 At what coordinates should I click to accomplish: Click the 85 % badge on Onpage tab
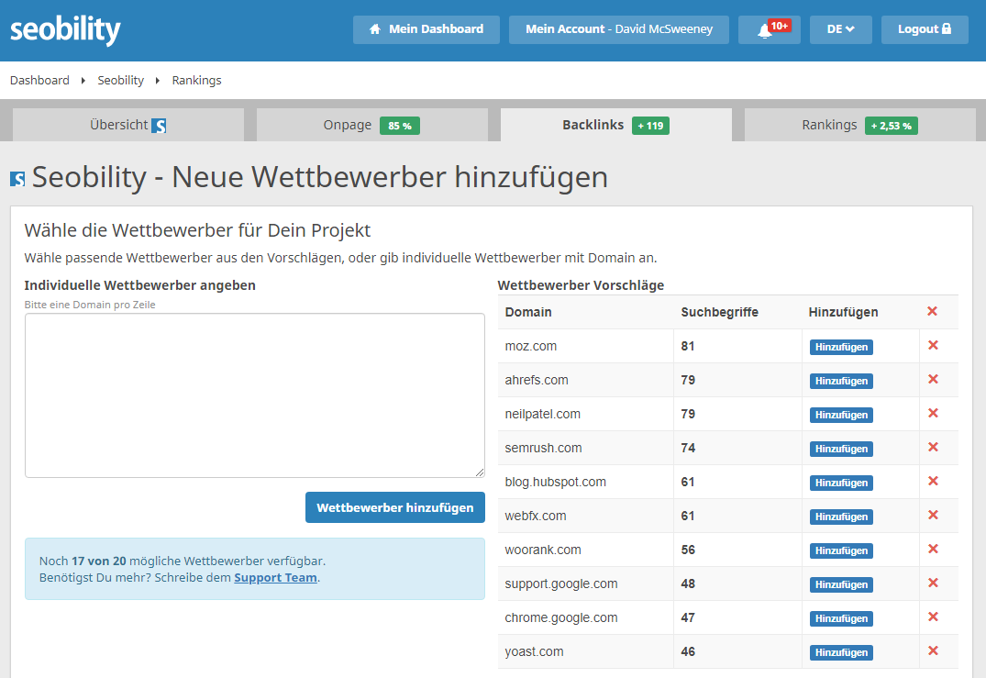click(x=400, y=126)
